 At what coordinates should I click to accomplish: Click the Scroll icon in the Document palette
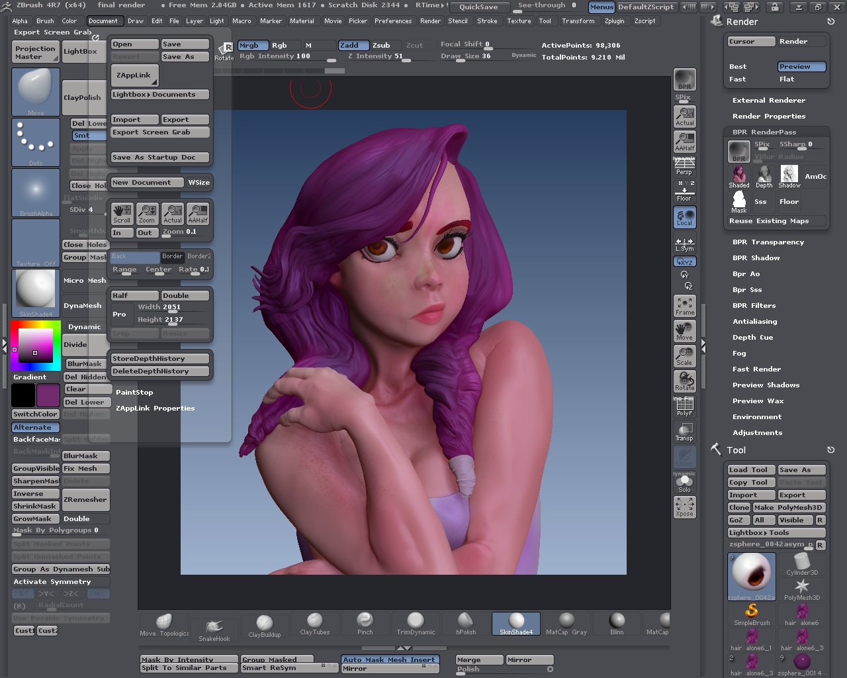[122, 213]
